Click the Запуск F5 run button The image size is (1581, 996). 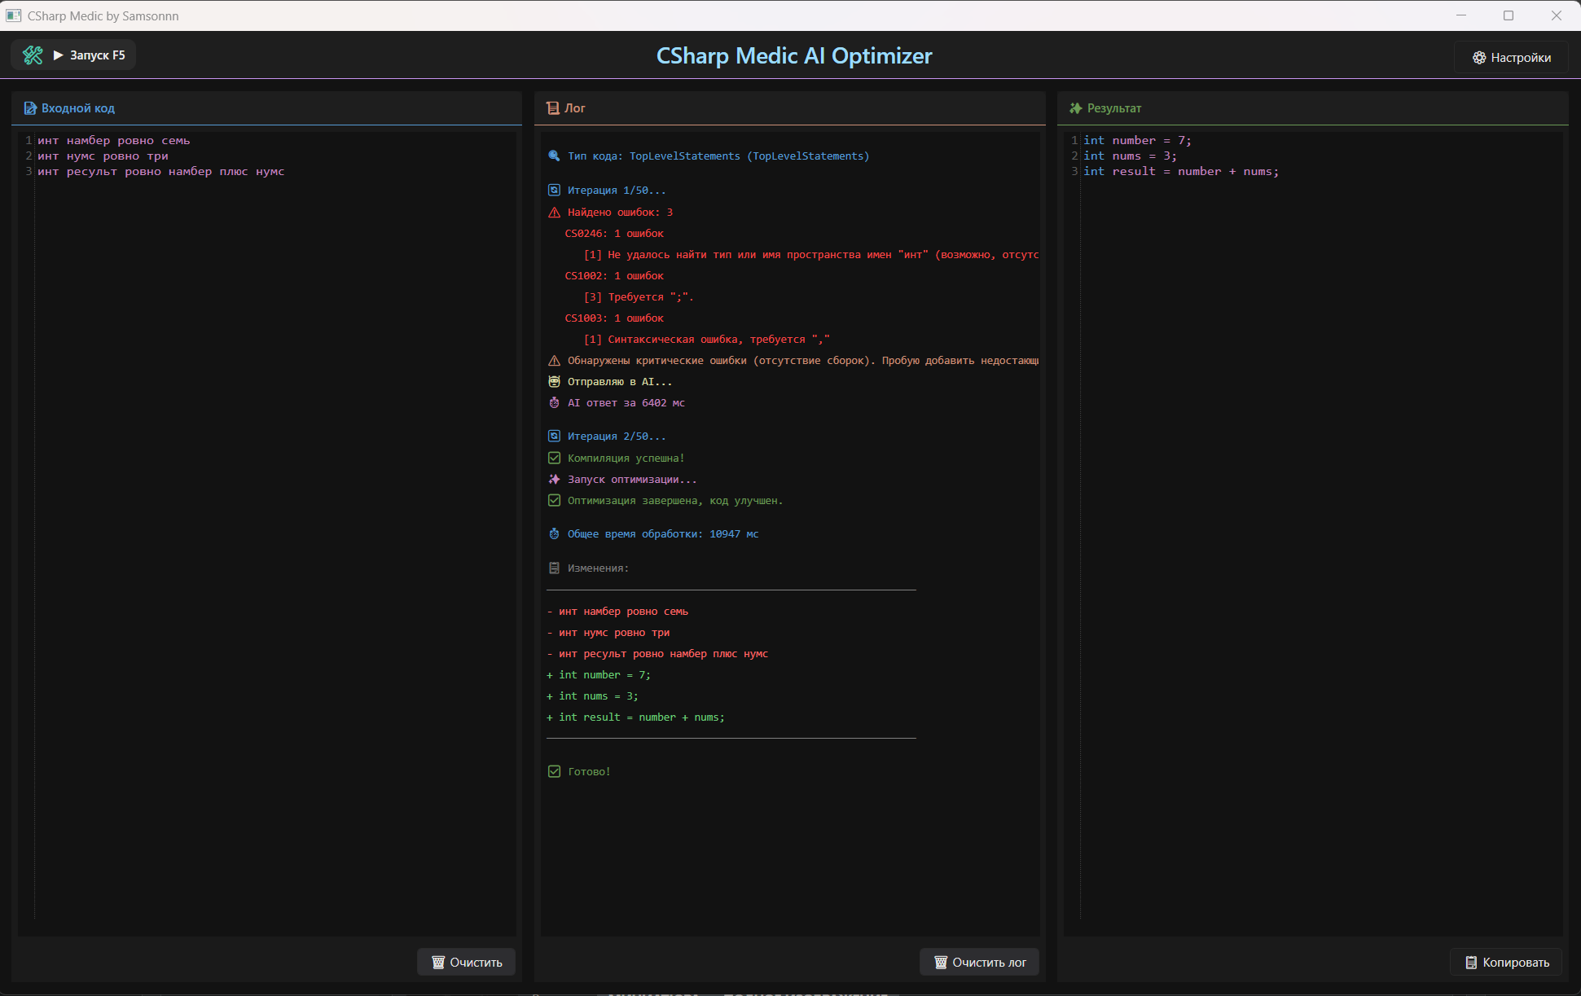click(90, 55)
